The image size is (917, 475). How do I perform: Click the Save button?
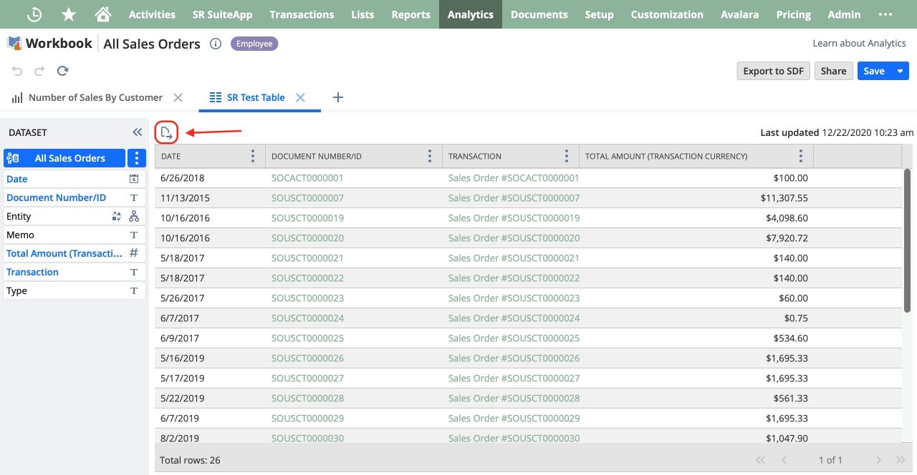coord(874,71)
